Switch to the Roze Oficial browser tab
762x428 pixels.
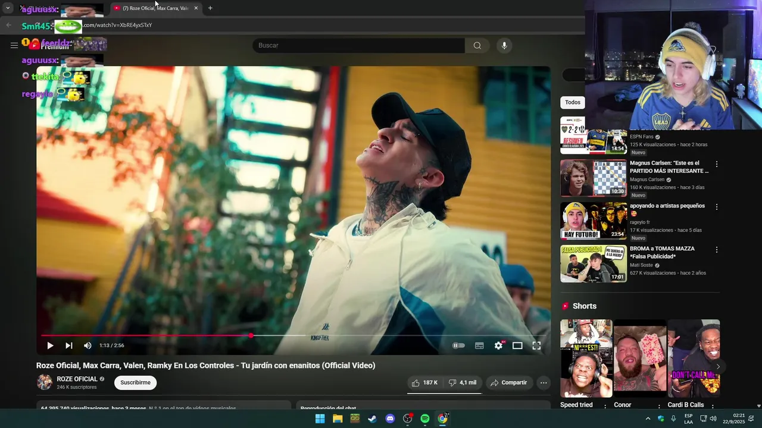point(155,8)
